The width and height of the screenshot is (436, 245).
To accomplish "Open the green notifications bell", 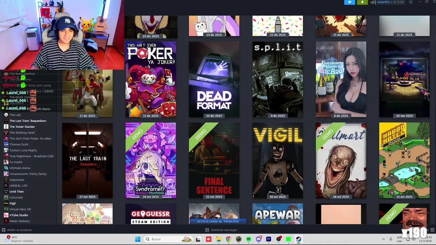I will coord(362,2).
